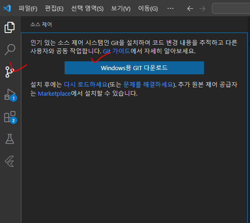Open the 보기(V) menu
Viewport: 250px width, 223px height.
pyautogui.click(x=121, y=8)
